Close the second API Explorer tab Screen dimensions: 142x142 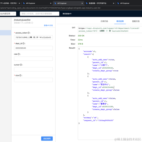[x=51, y=3]
